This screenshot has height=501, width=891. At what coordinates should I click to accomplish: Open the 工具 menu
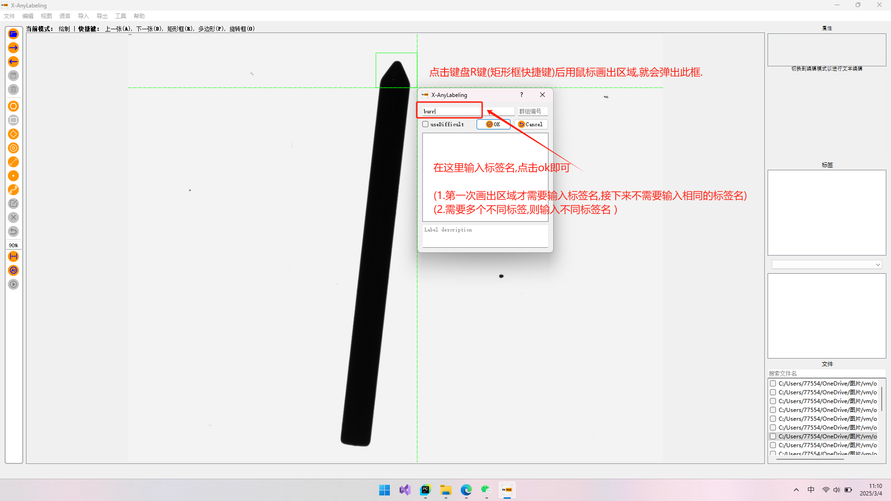[x=120, y=16]
